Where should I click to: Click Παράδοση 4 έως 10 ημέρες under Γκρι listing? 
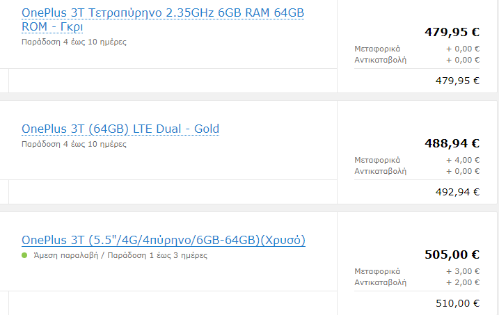pos(74,42)
